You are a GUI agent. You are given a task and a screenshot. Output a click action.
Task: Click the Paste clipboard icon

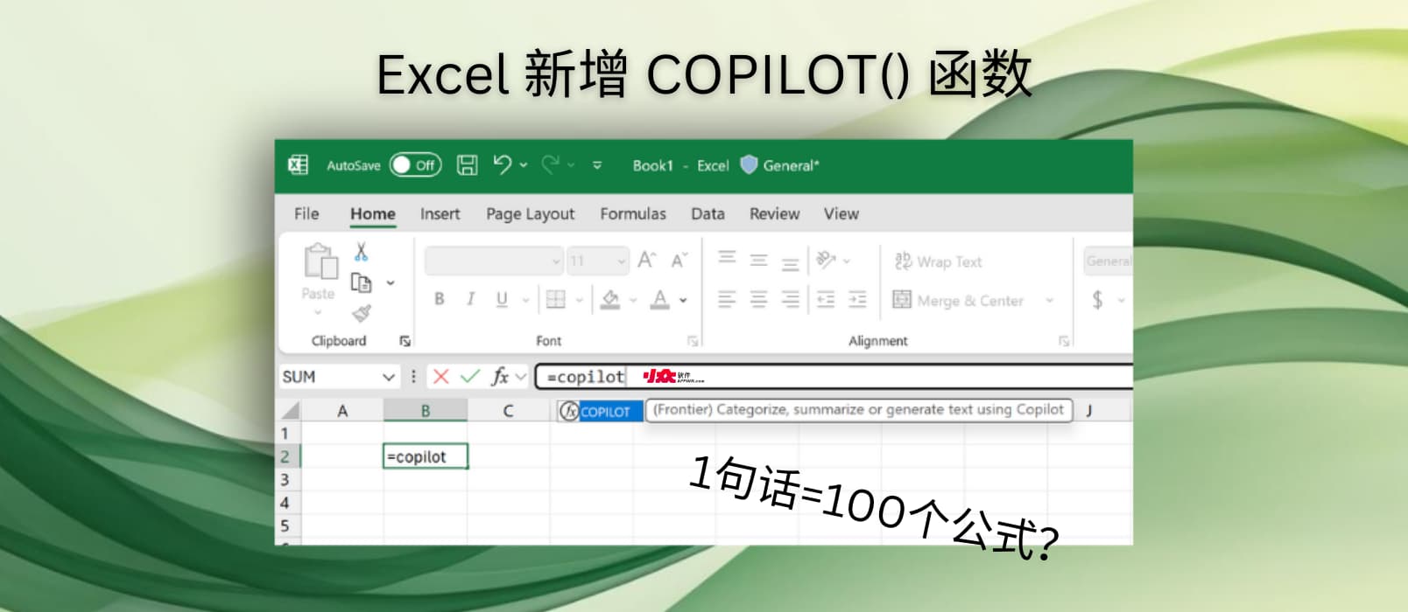click(320, 261)
